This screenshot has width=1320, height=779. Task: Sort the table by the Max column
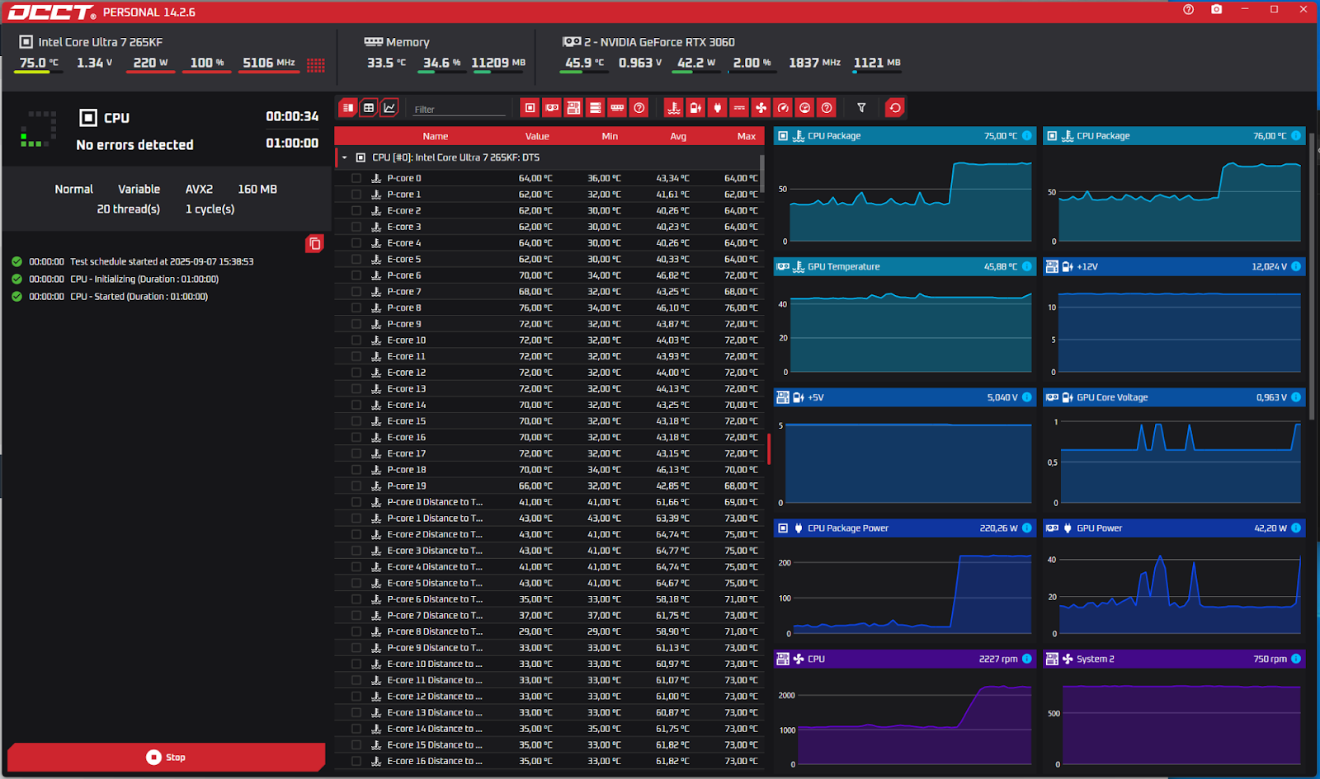pyautogui.click(x=747, y=136)
